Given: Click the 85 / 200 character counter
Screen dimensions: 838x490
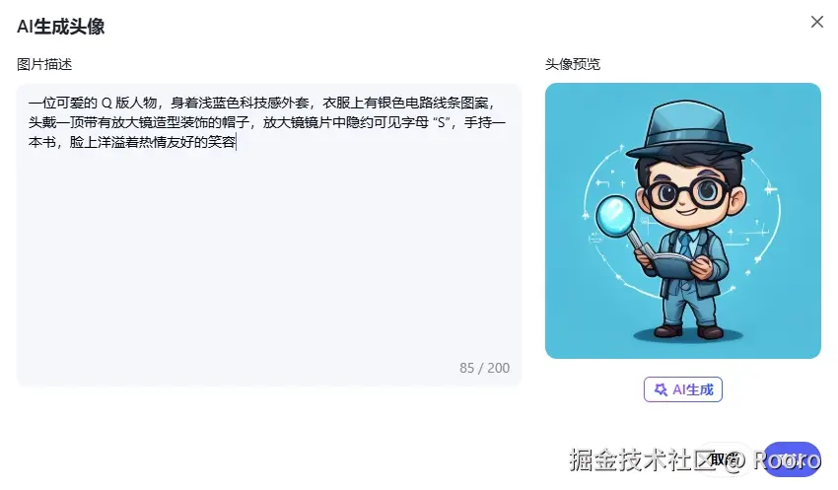Looking at the screenshot, I should [x=484, y=368].
